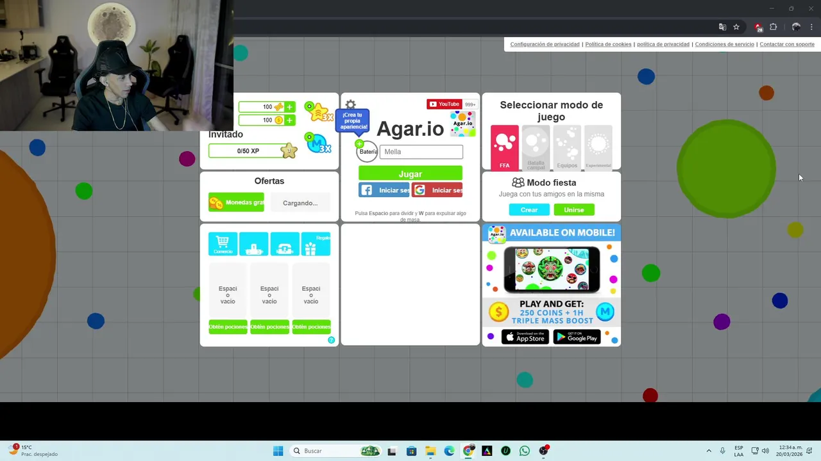Select the Experimental game mode
Viewport: 821px width, 461px height.
(x=598, y=148)
